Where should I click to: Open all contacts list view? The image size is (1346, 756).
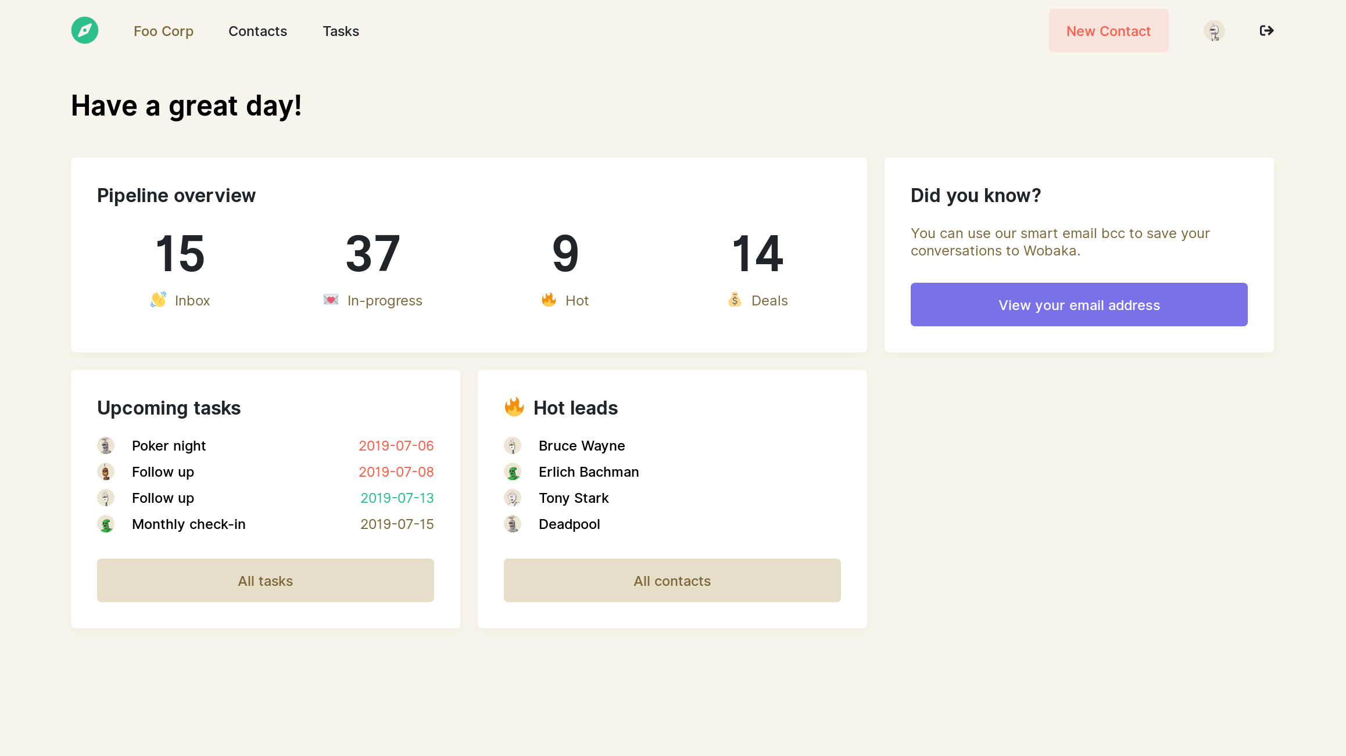pos(672,581)
